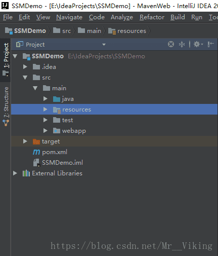Click the Collapse All icon in Project panel
Image resolution: width=218 pixels, height=256 pixels.
pos(182,44)
